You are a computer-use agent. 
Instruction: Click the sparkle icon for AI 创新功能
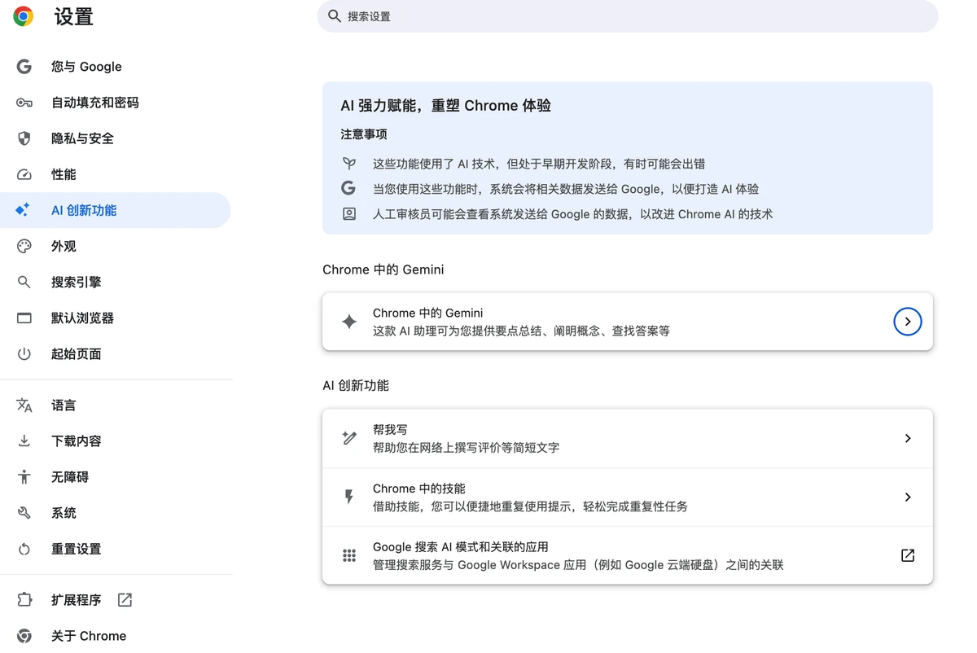[23, 210]
